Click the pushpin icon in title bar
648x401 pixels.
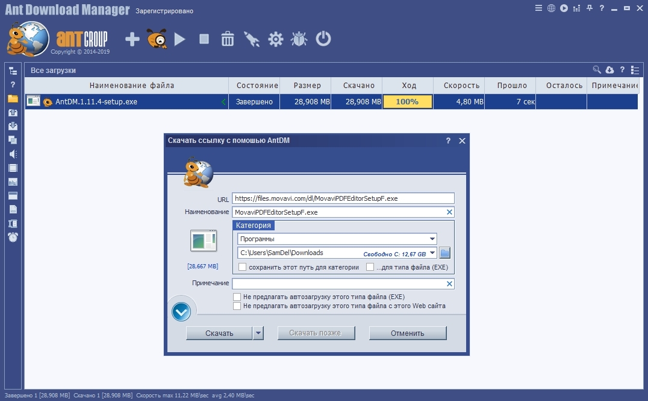pyautogui.click(x=590, y=8)
